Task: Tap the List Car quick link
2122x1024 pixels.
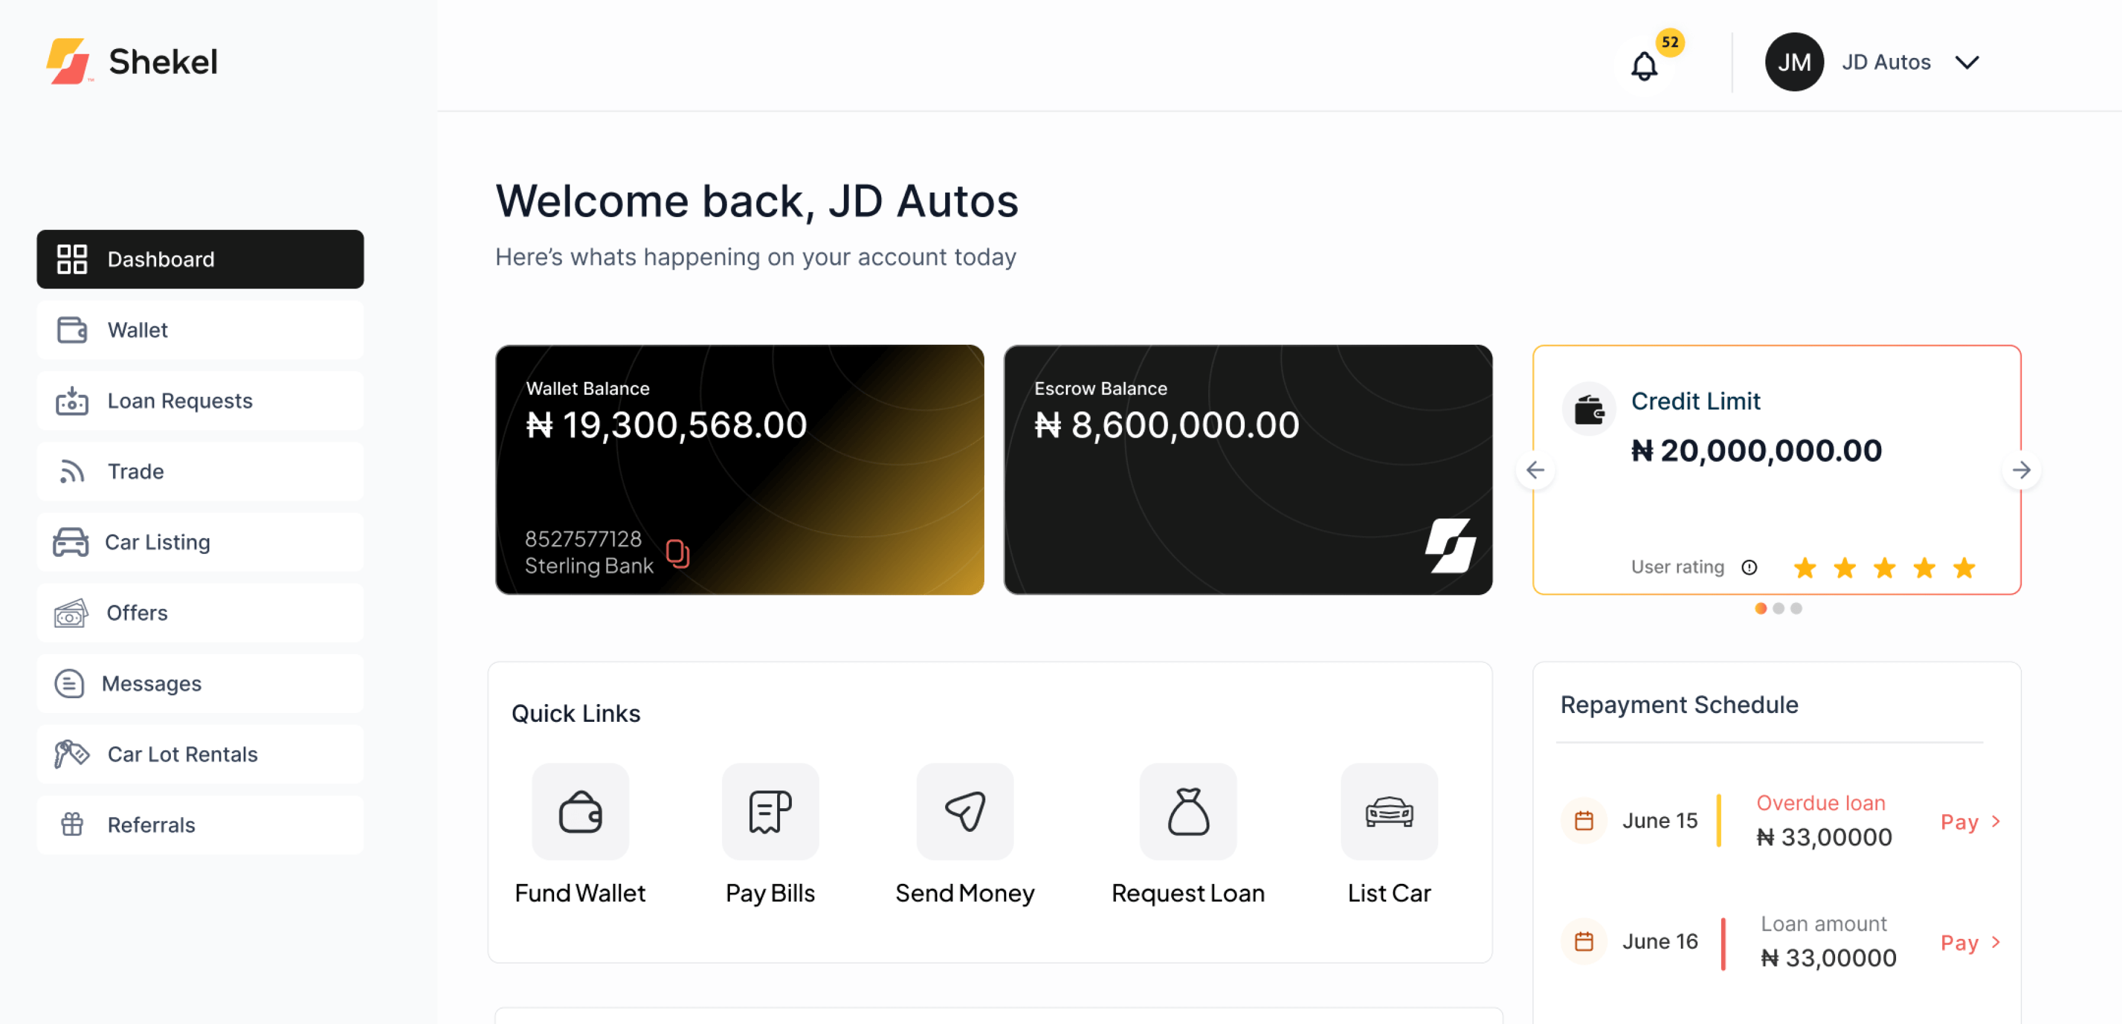Action: (1389, 812)
